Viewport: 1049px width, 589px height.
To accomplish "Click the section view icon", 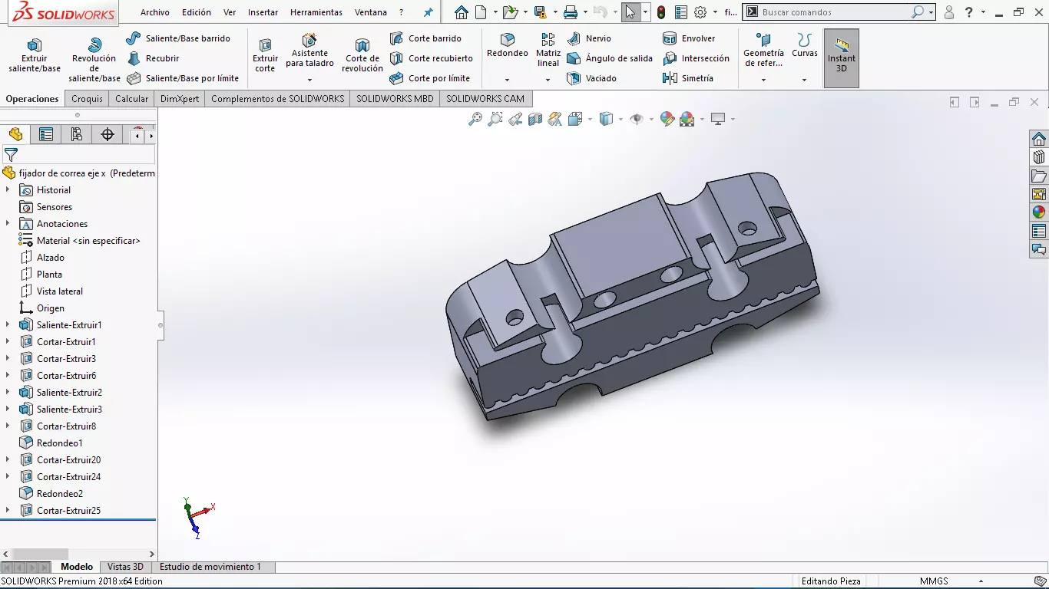I will 535,119.
